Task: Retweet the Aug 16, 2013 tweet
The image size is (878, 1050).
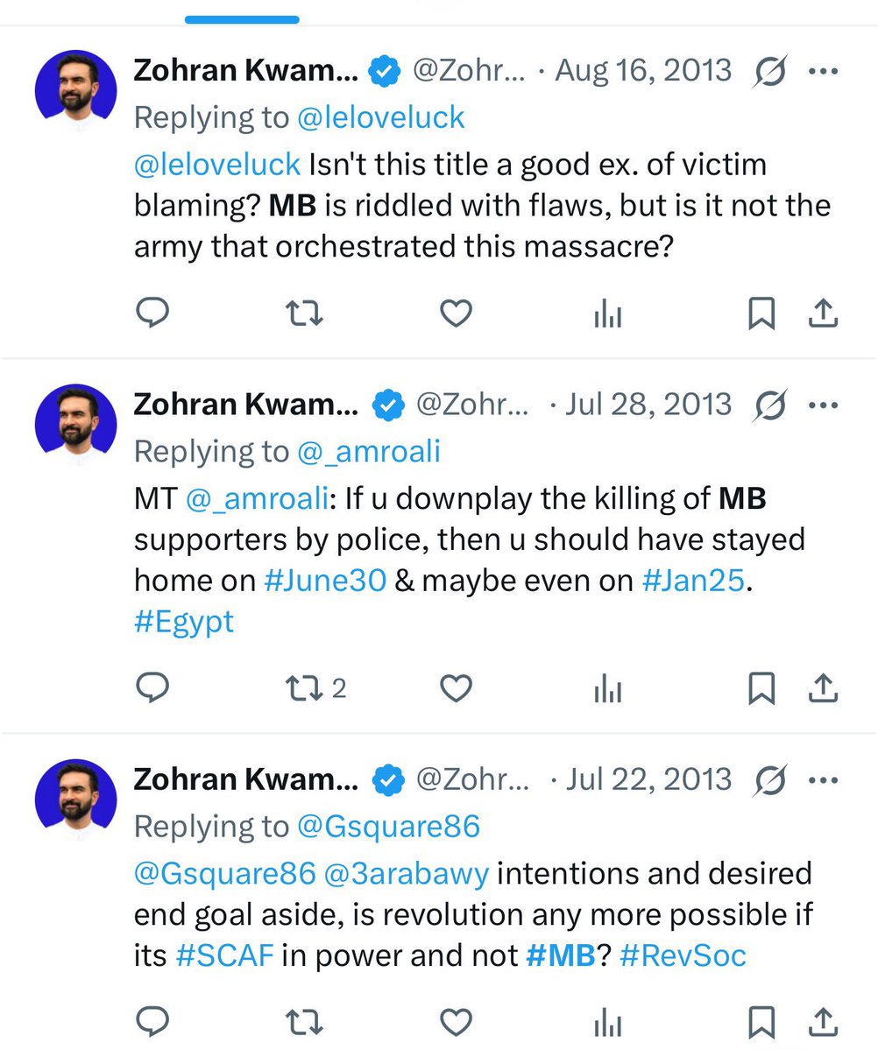Action: coord(303,314)
